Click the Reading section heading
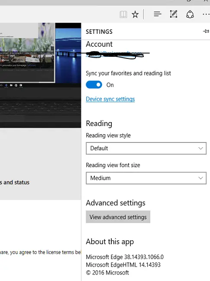Screen dimensions: 210x281 pyautogui.click(x=99, y=123)
